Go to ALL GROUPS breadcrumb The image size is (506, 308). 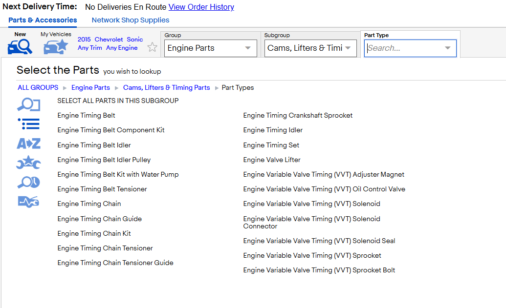pos(38,88)
